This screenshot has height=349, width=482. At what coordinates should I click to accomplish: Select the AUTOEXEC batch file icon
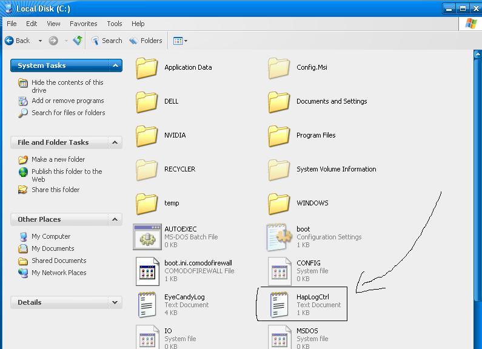pos(147,237)
